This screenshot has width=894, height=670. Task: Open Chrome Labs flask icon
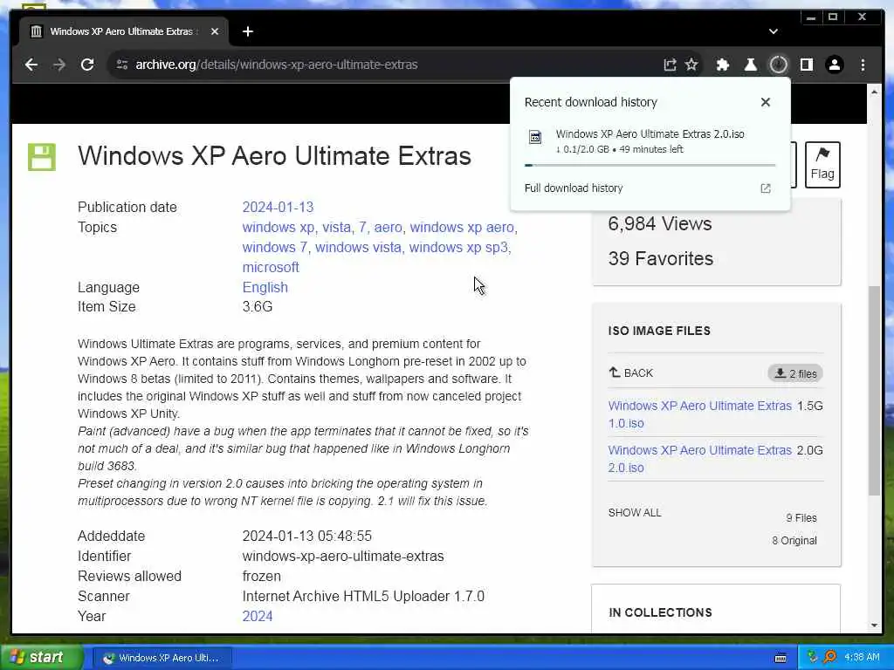click(750, 65)
